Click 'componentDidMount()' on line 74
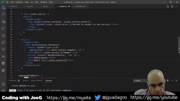Viewport: 180px width, 101px height. click(29, 75)
